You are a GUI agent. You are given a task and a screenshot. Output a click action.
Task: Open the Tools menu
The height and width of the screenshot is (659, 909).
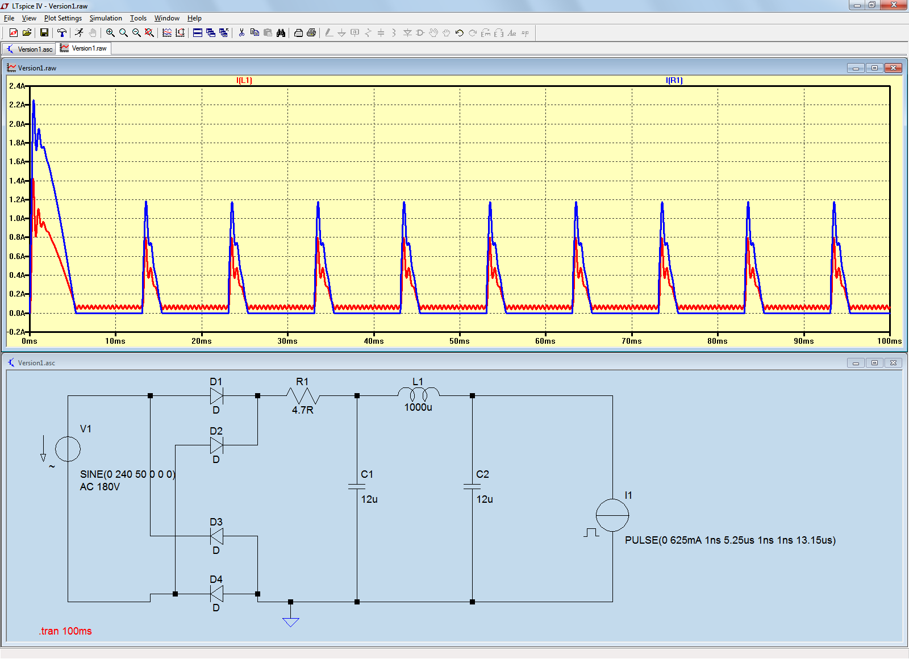pos(138,18)
